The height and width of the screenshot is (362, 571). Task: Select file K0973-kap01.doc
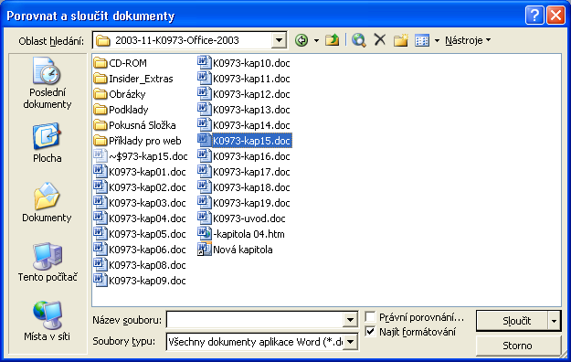point(140,172)
